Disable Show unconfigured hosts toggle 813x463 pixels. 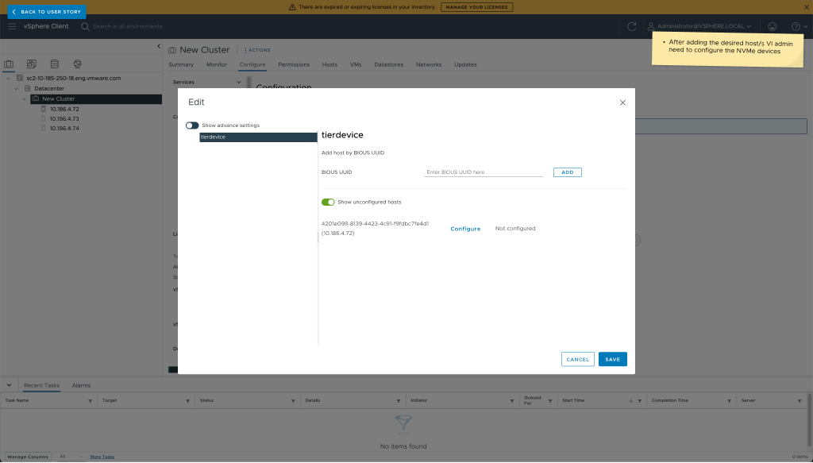328,202
